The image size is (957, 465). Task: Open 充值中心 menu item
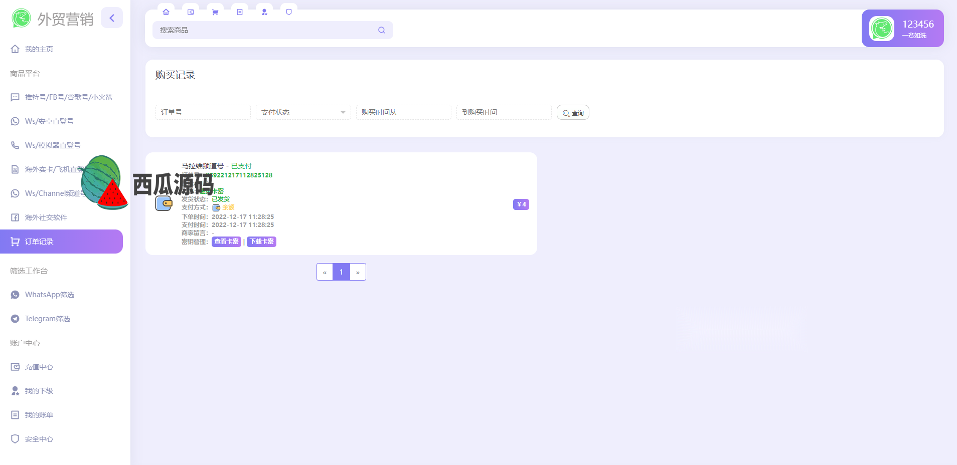[61, 367]
